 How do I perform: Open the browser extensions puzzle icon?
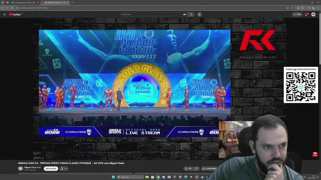click(302, 8)
